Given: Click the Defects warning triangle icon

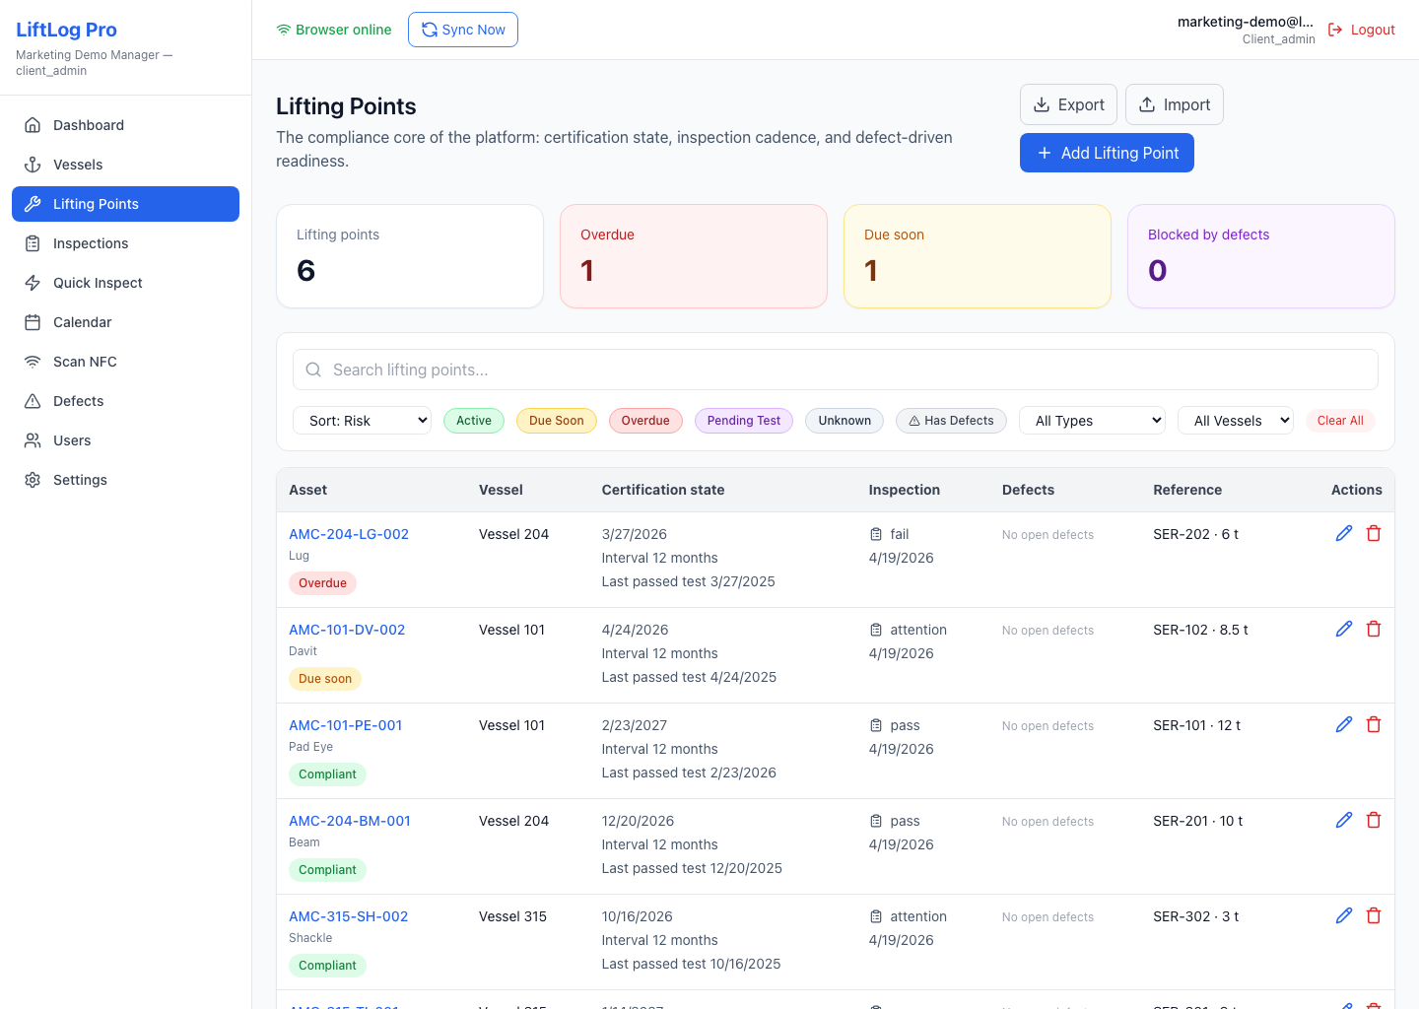Looking at the screenshot, I should (33, 401).
